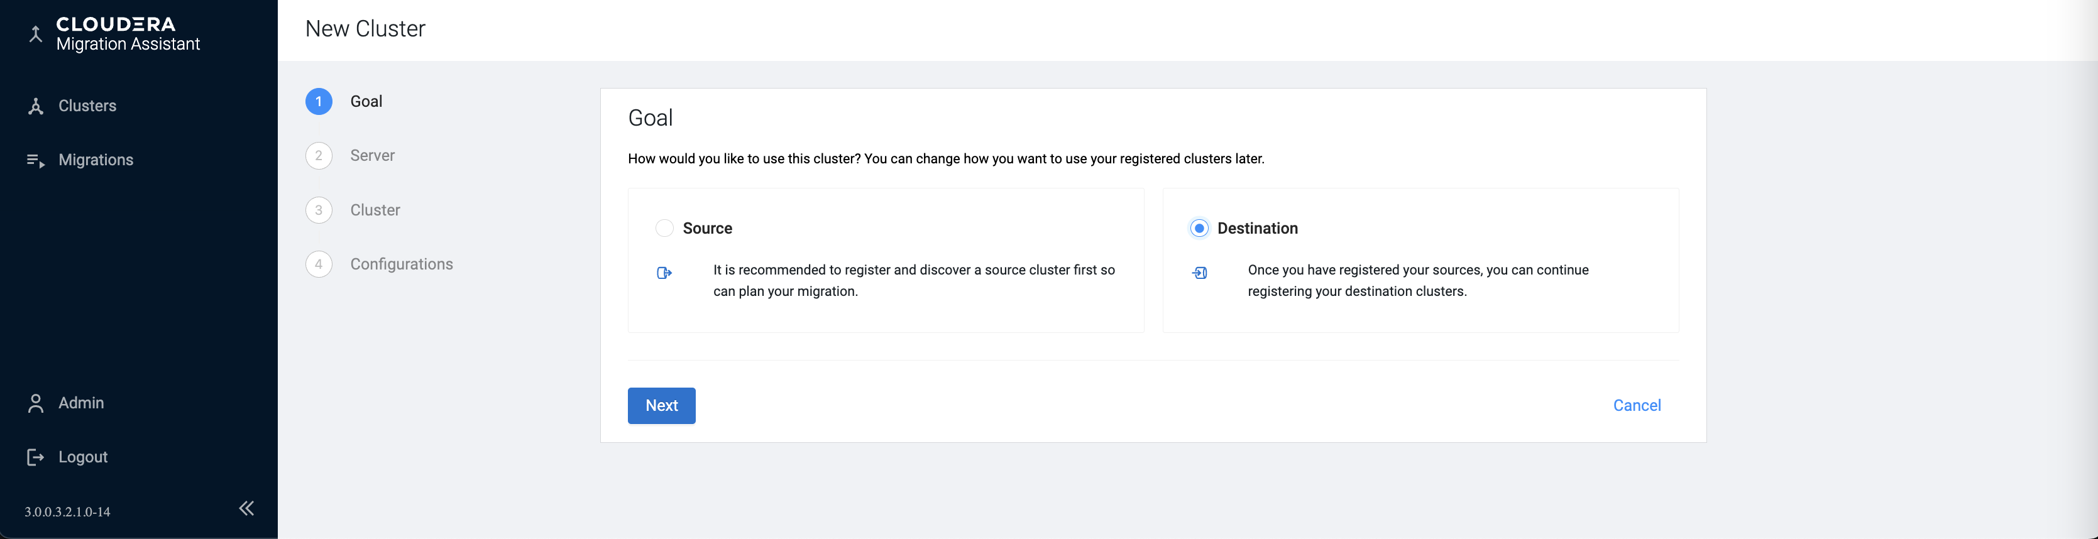Collapse the sidebar with double chevron
Viewport: 2098px width, 539px height.
tap(246, 509)
